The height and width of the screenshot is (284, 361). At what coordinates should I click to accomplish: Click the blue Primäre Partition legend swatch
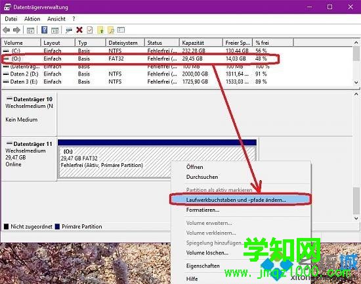coord(57,227)
